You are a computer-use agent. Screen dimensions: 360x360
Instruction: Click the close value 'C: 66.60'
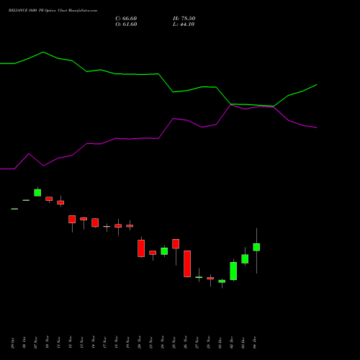(x=126, y=19)
